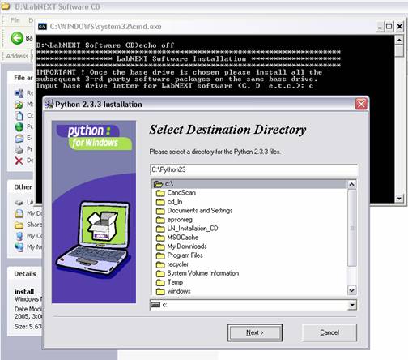This screenshot has width=408, height=360.
Task: Click the Shared Documents folder icon
Action: tap(19, 225)
